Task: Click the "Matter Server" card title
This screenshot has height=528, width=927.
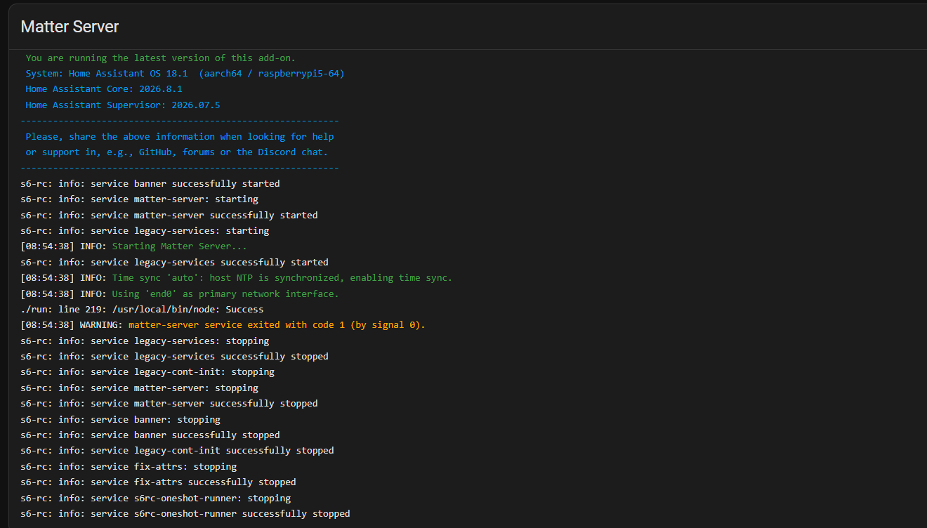Action: 70,27
